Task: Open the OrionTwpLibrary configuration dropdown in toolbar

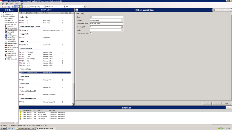Action: click(45, 7)
